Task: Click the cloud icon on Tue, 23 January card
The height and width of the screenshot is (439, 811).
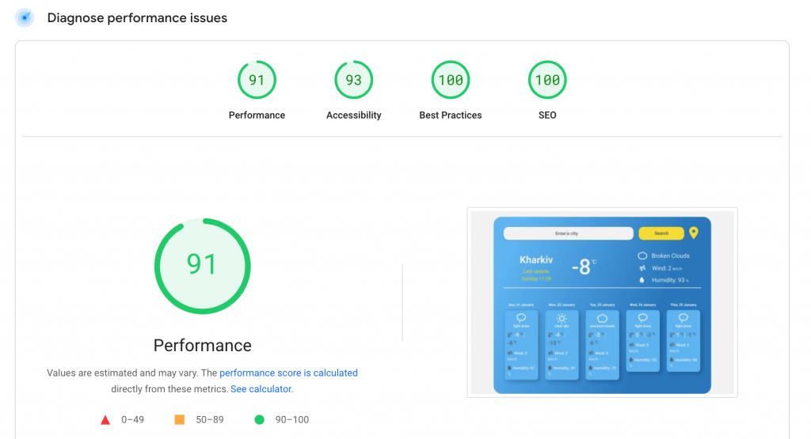Action: (602, 318)
